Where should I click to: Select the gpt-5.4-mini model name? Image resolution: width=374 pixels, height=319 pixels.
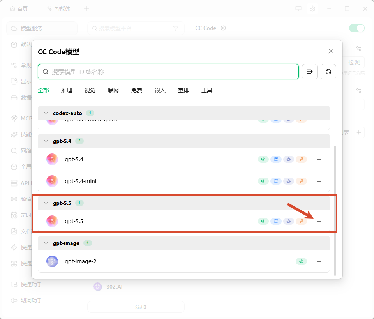click(81, 181)
